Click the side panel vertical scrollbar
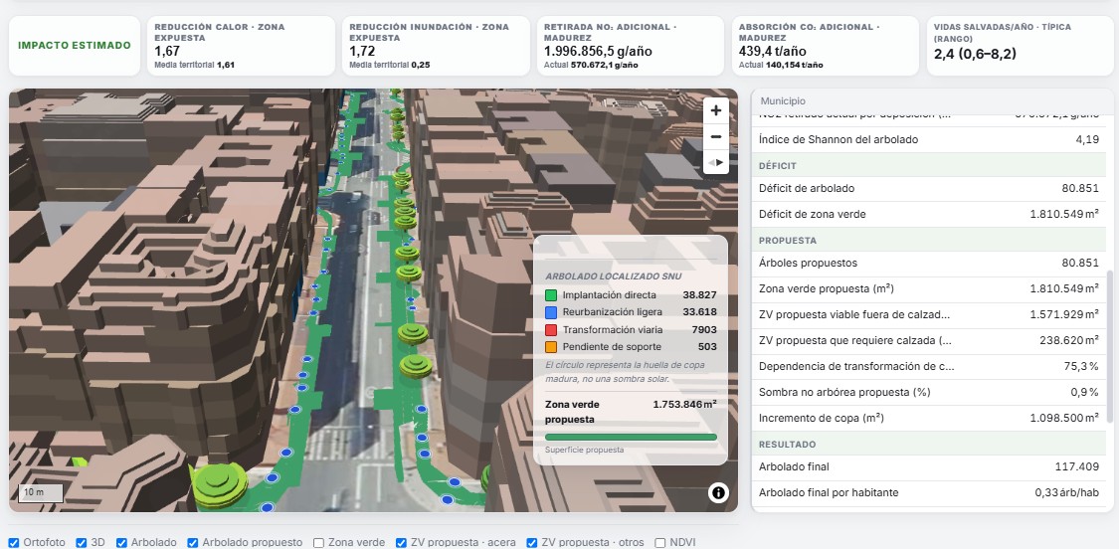 click(x=1110, y=346)
